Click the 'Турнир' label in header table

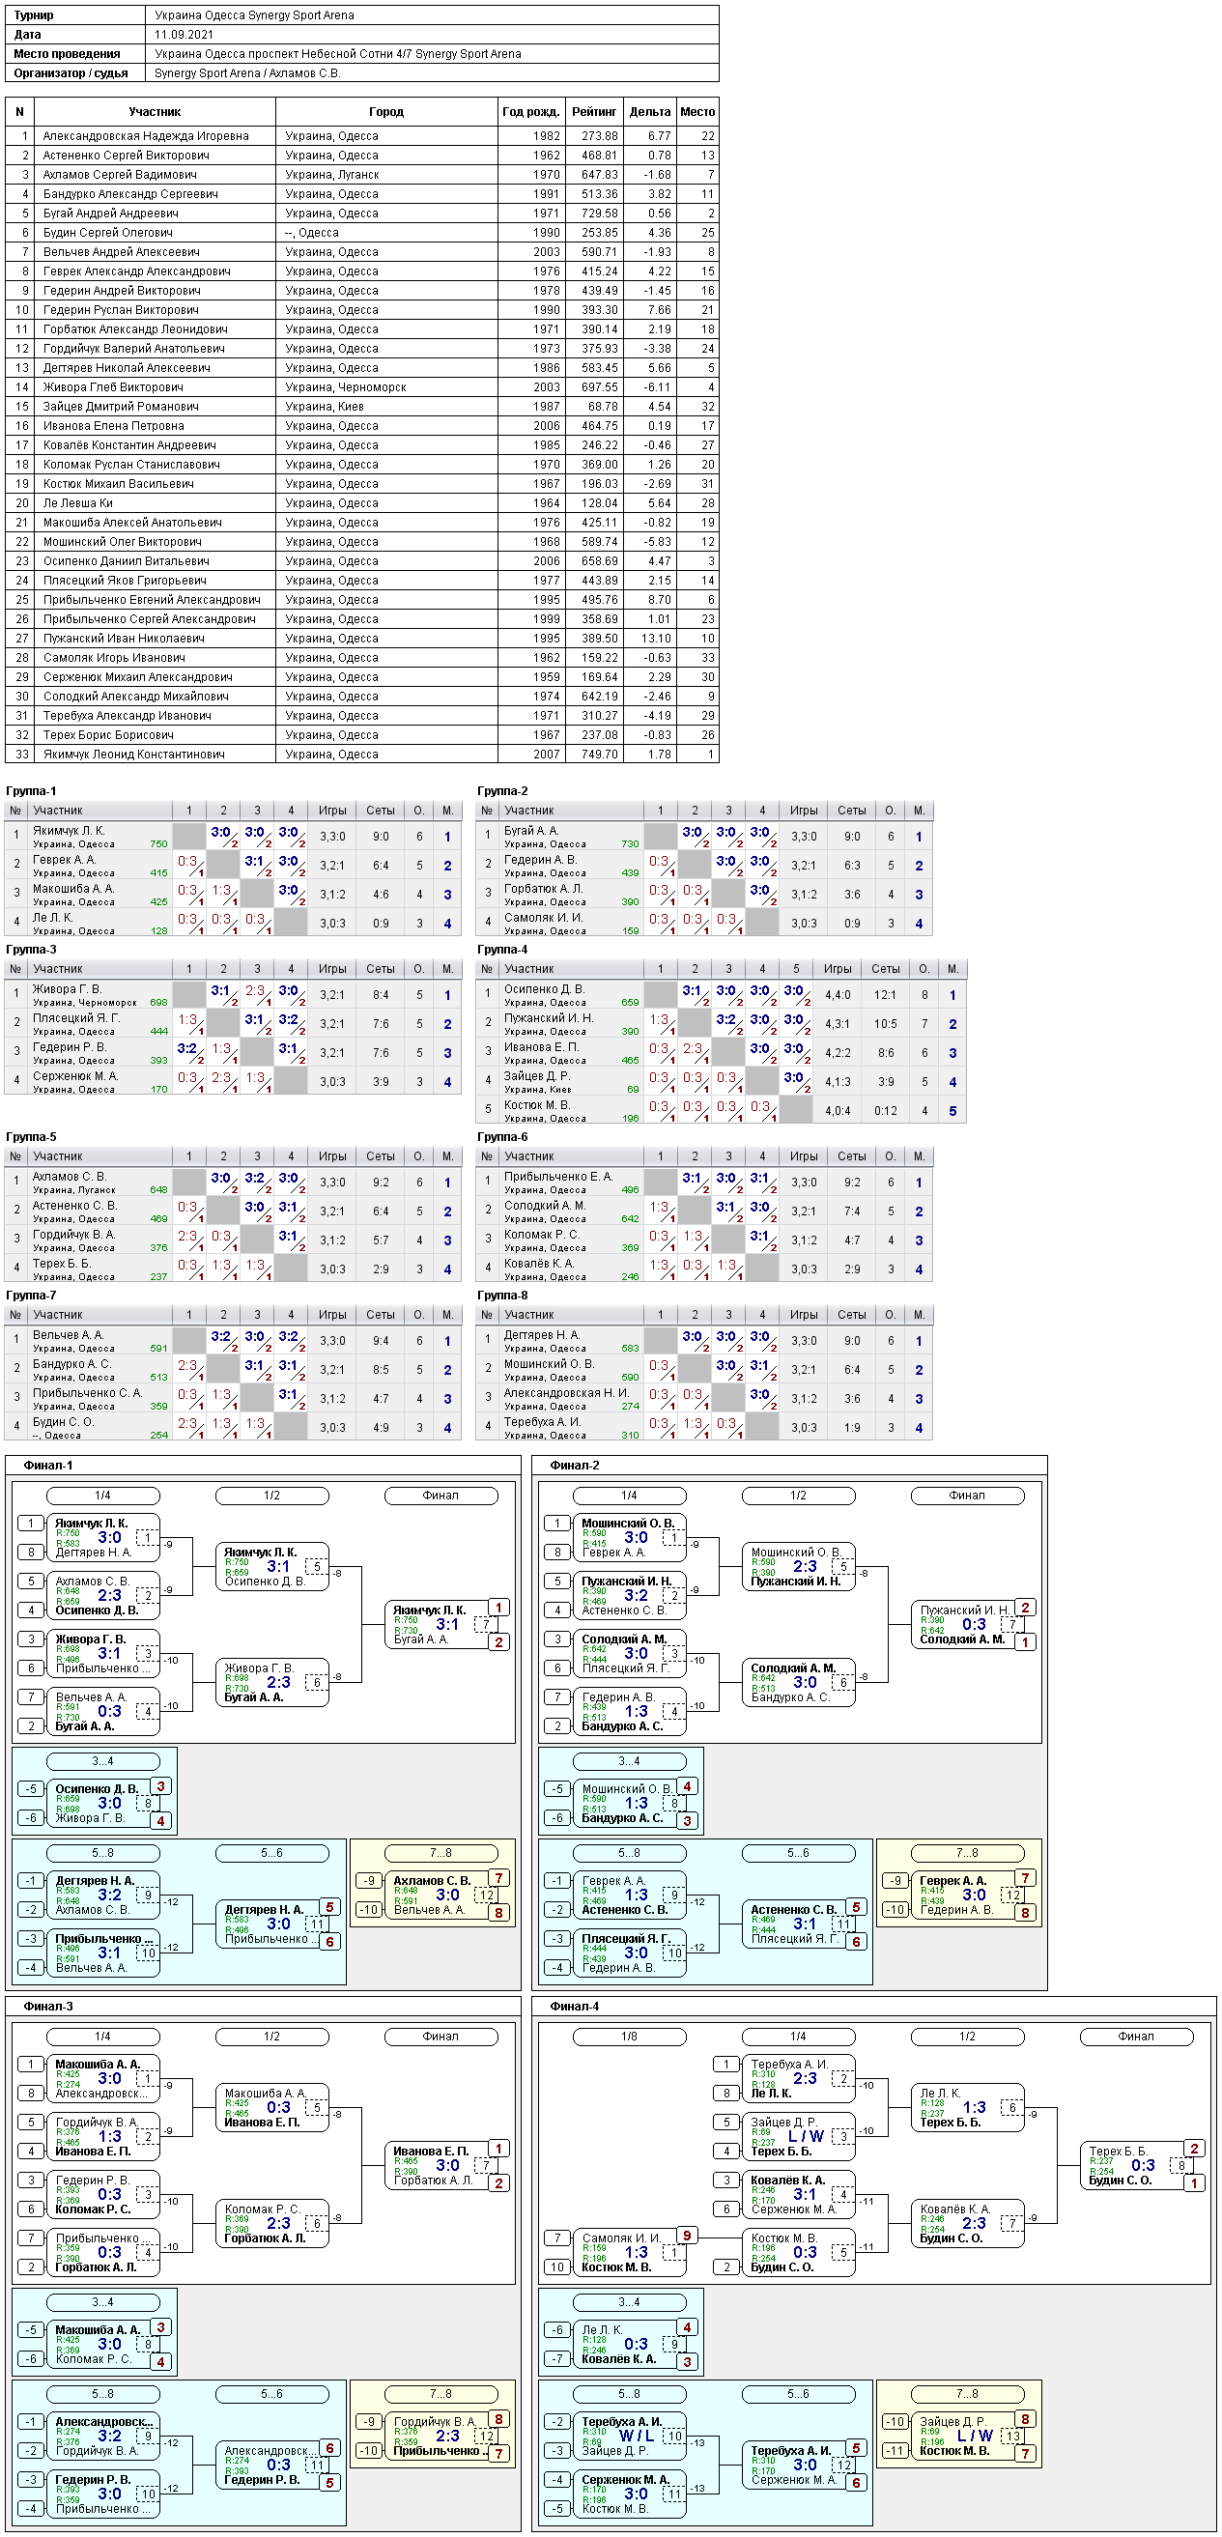[35, 15]
